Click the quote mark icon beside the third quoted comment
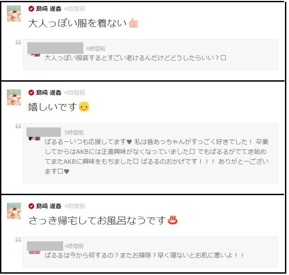 [x=18, y=240]
